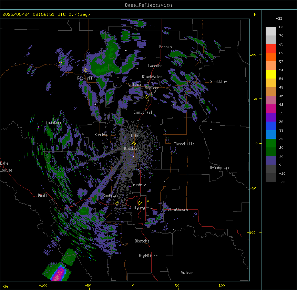
Task: Click the yellow diamond marker below Cochrane
Action: coord(117,203)
